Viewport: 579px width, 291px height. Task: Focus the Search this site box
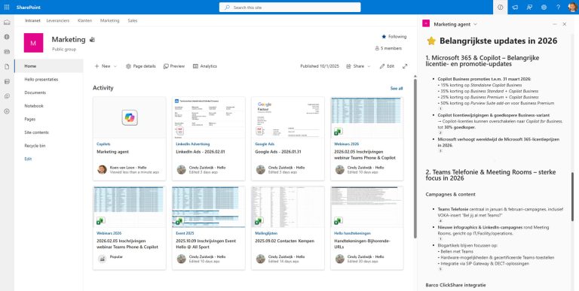click(289, 8)
